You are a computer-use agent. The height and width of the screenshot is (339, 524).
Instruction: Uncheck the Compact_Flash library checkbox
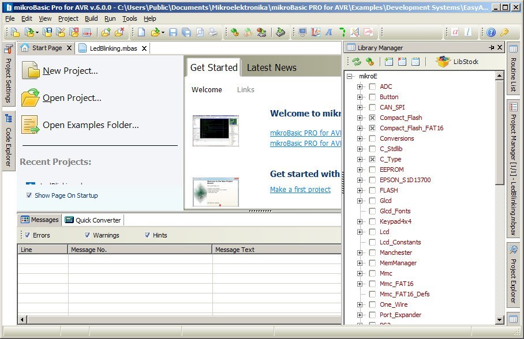click(372, 118)
